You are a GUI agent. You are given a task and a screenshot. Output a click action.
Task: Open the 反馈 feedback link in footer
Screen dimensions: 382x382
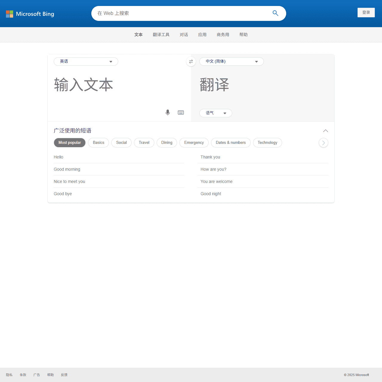[64, 375]
